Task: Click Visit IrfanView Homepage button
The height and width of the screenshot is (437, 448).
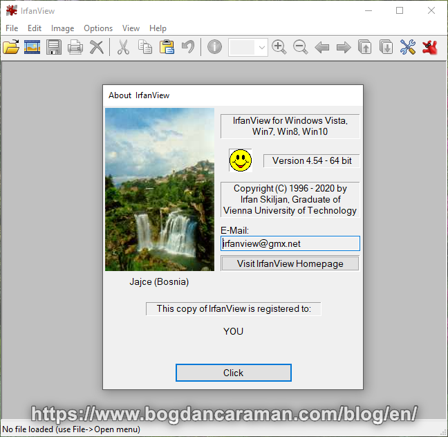Action: pos(290,263)
